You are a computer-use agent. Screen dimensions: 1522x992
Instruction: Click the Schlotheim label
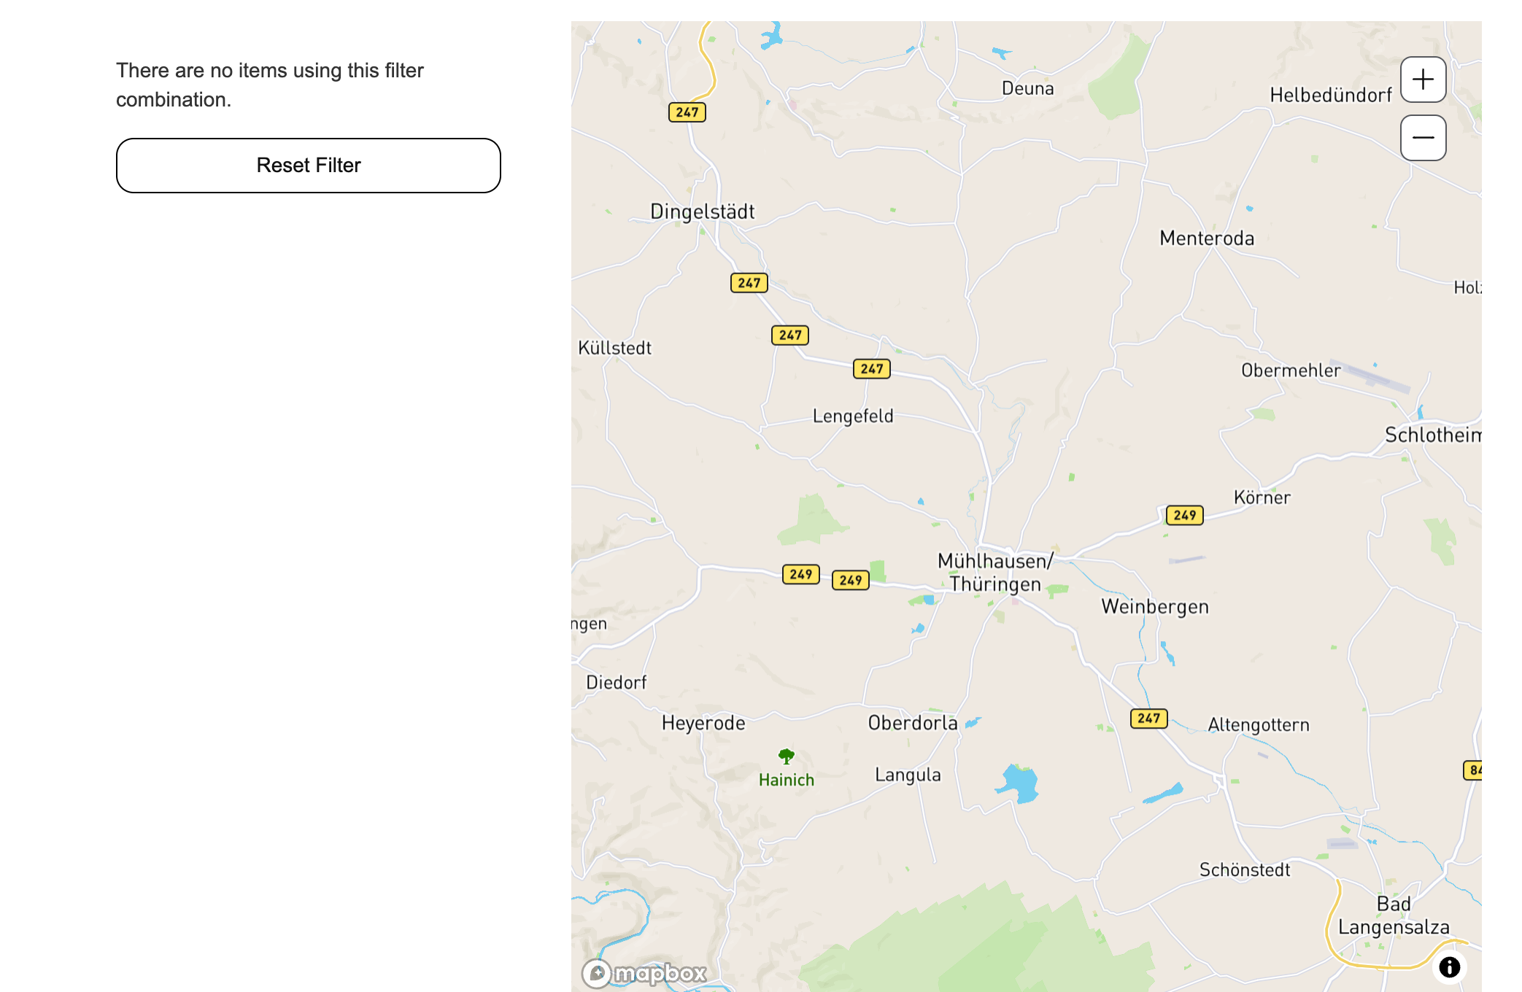[x=1433, y=435]
